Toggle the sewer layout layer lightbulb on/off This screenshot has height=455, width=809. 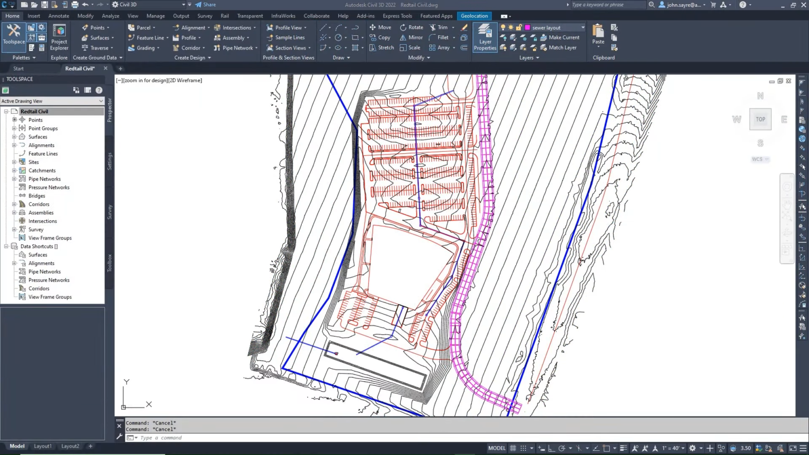[x=503, y=27]
